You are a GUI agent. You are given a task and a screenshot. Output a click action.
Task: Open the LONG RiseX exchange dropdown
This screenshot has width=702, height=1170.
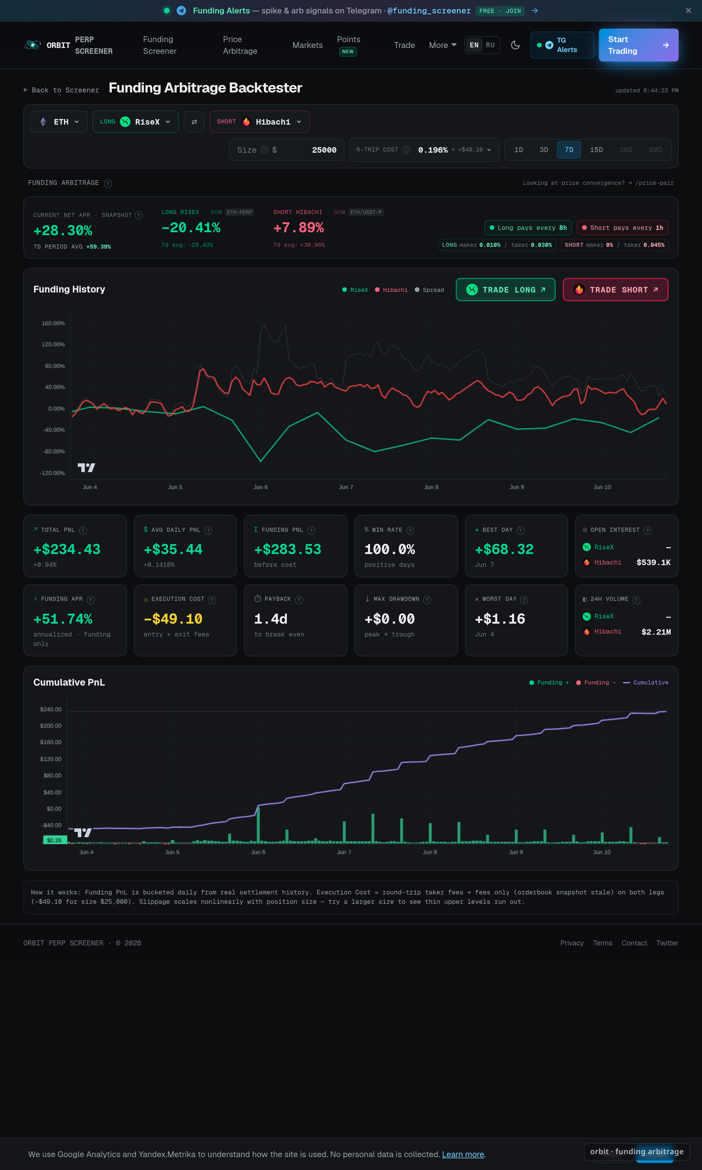[136, 122]
